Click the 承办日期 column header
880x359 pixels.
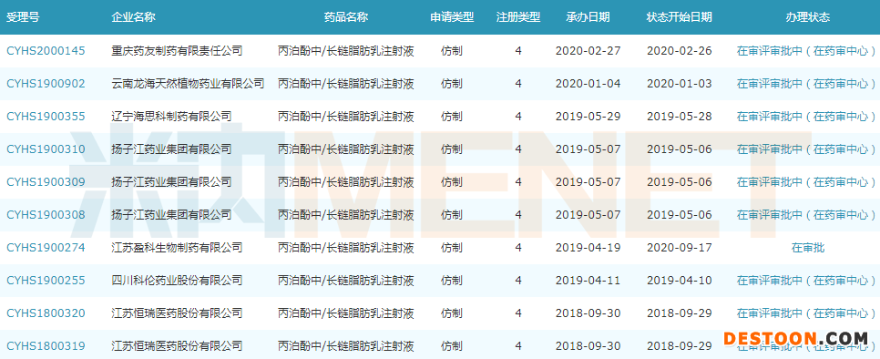coord(588,16)
